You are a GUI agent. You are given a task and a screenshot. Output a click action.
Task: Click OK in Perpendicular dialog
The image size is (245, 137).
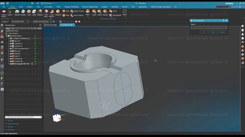coord(204,32)
